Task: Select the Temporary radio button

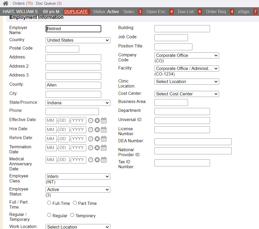Action: [72, 215]
